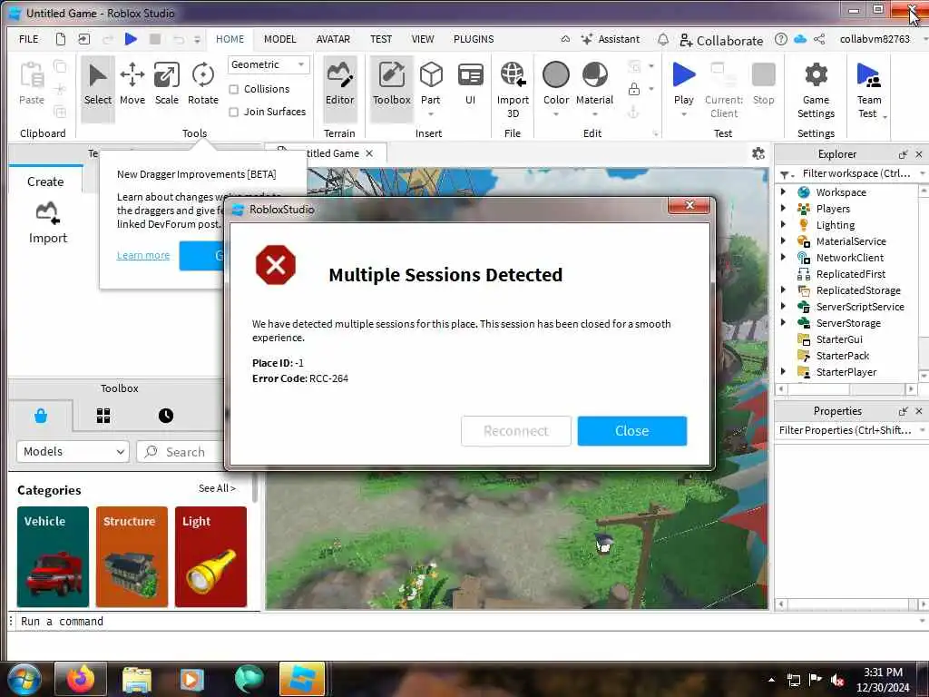Expand the Players tree node
This screenshot has width=929, height=697.
(783, 208)
